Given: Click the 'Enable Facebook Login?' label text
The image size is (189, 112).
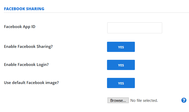Looking at the screenshot, I should [x=26, y=65].
